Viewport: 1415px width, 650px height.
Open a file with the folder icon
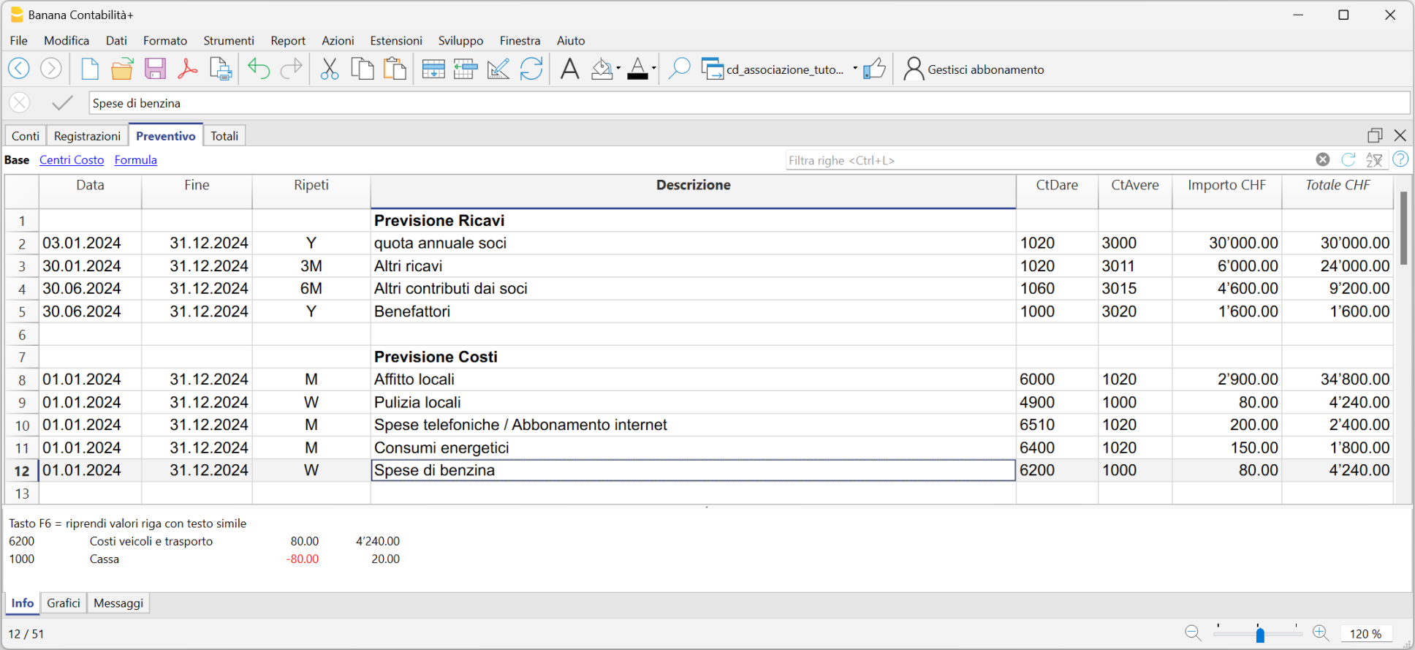pos(122,69)
